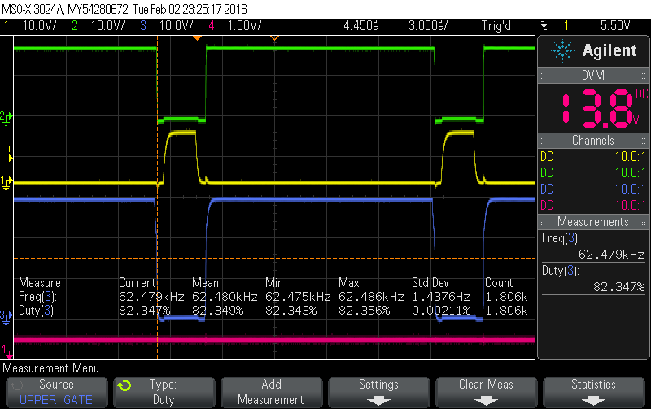
Task: Click the solid orange trigger time marker
Action: 197,38
